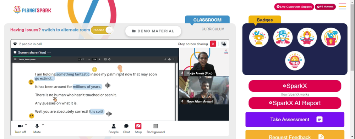Open the Screen share three-dots options
The image size is (355, 139).
coord(49,52)
